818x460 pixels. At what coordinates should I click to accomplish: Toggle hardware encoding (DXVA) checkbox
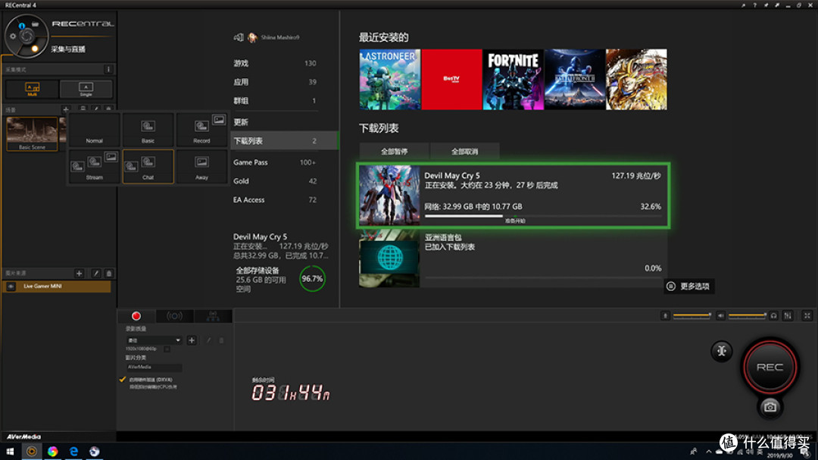123,380
